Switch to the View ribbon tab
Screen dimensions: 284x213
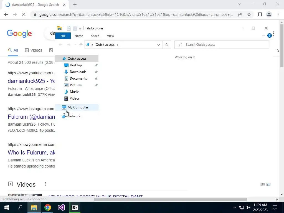pos(110,36)
